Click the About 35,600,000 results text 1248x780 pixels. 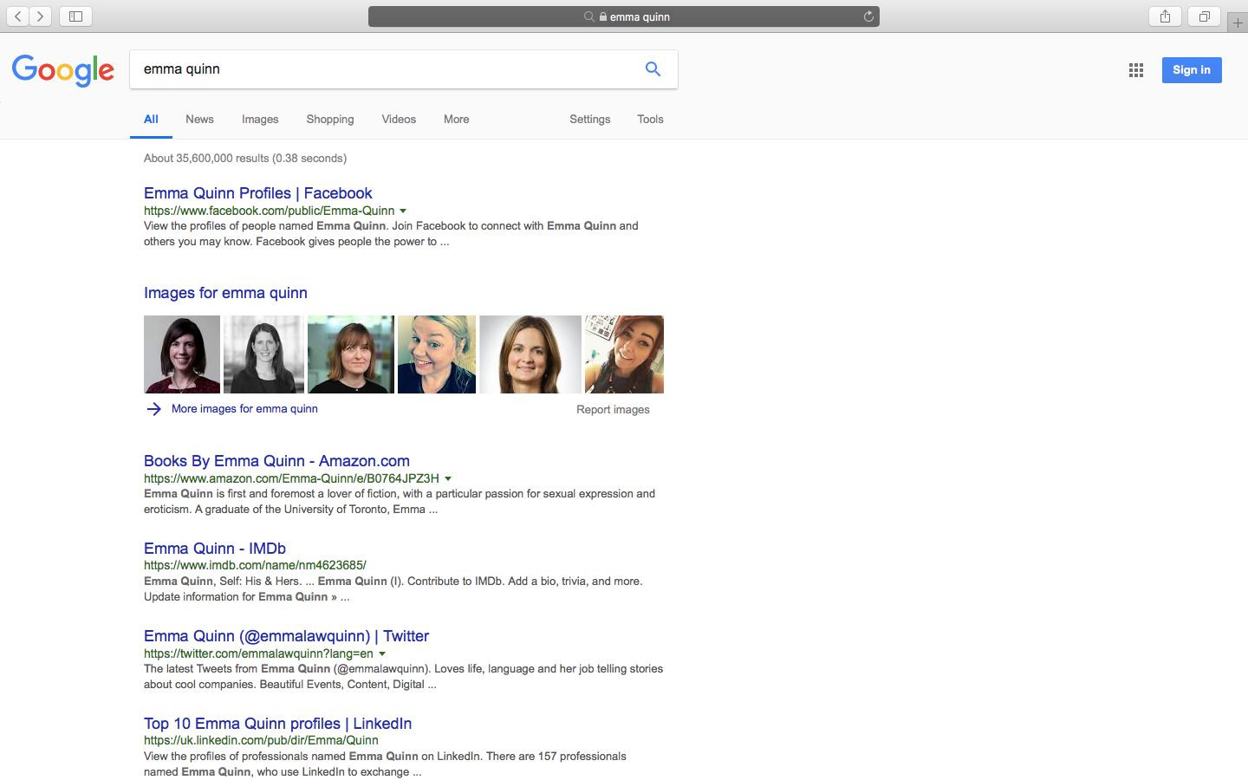tap(245, 159)
